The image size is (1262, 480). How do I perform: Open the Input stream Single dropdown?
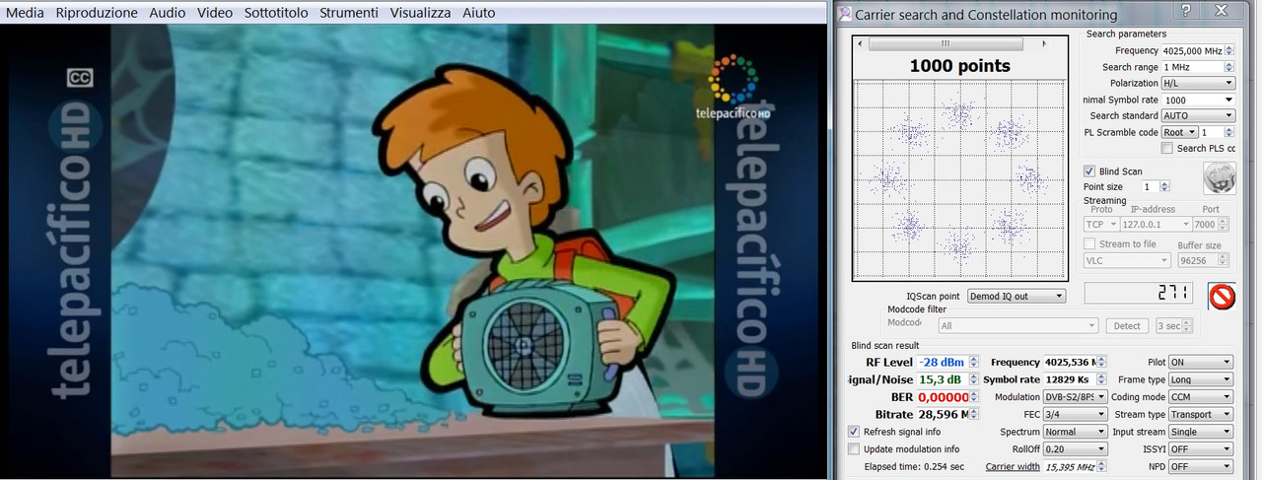(1201, 432)
